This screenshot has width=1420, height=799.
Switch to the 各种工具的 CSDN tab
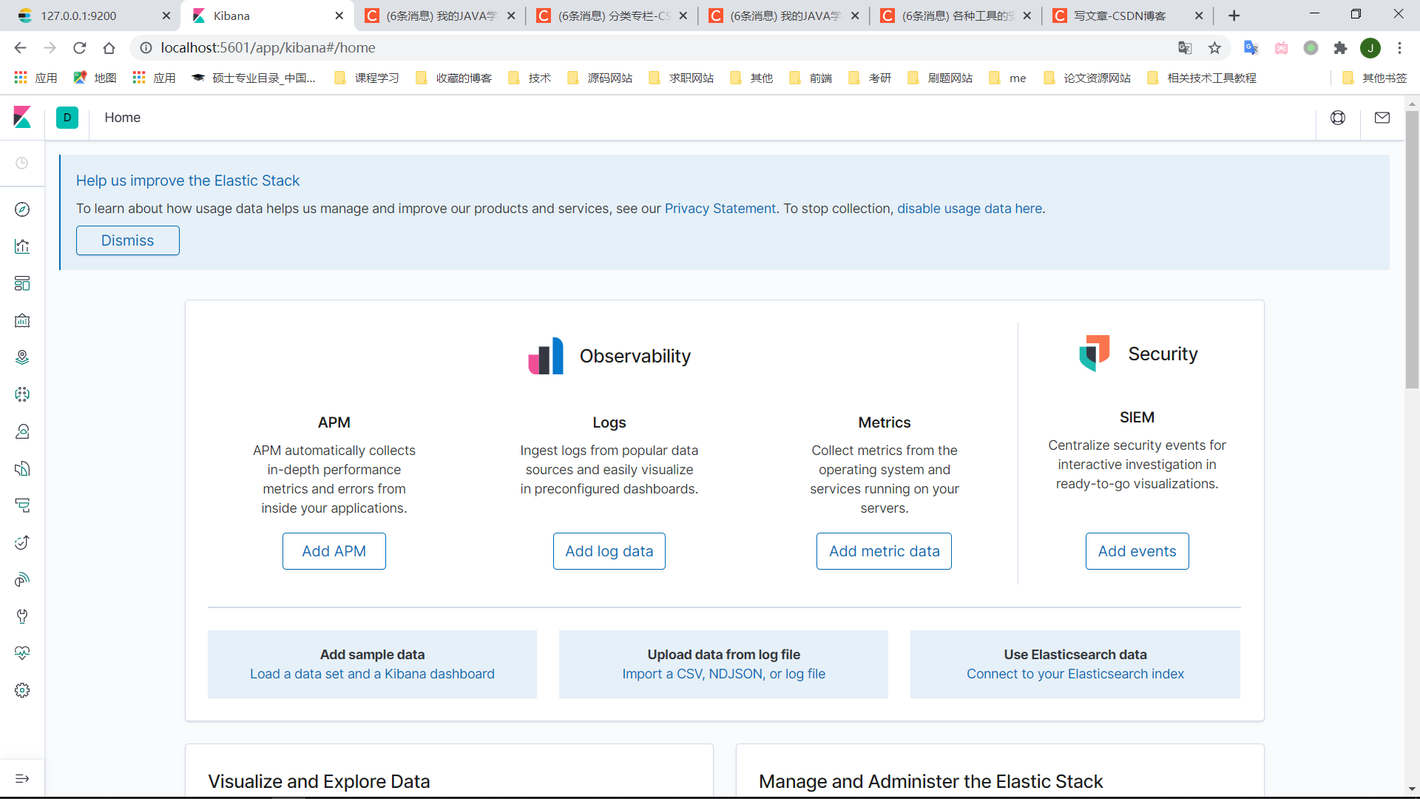[954, 16]
